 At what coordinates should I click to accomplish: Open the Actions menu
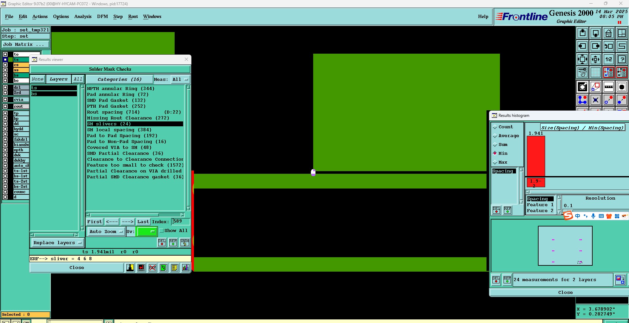[x=40, y=16]
